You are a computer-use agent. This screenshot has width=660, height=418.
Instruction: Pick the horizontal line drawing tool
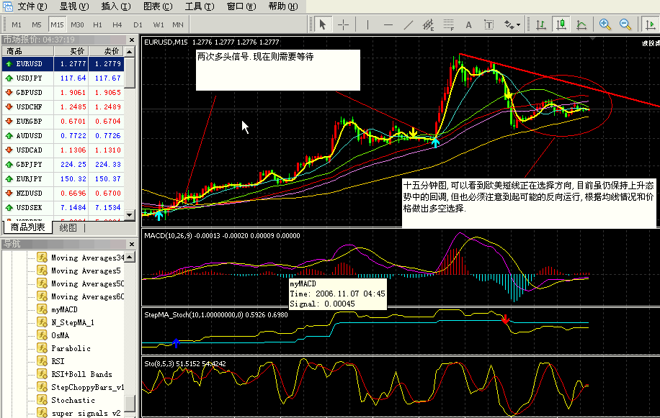[388, 24]
